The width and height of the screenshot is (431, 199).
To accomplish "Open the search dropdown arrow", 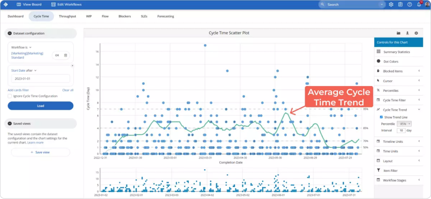I will coord(382,4).
